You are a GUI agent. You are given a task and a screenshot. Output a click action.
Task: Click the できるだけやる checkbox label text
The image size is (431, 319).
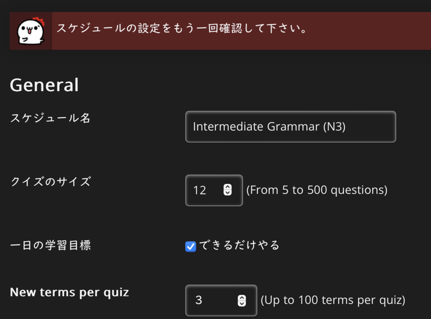tap(239, 245)
